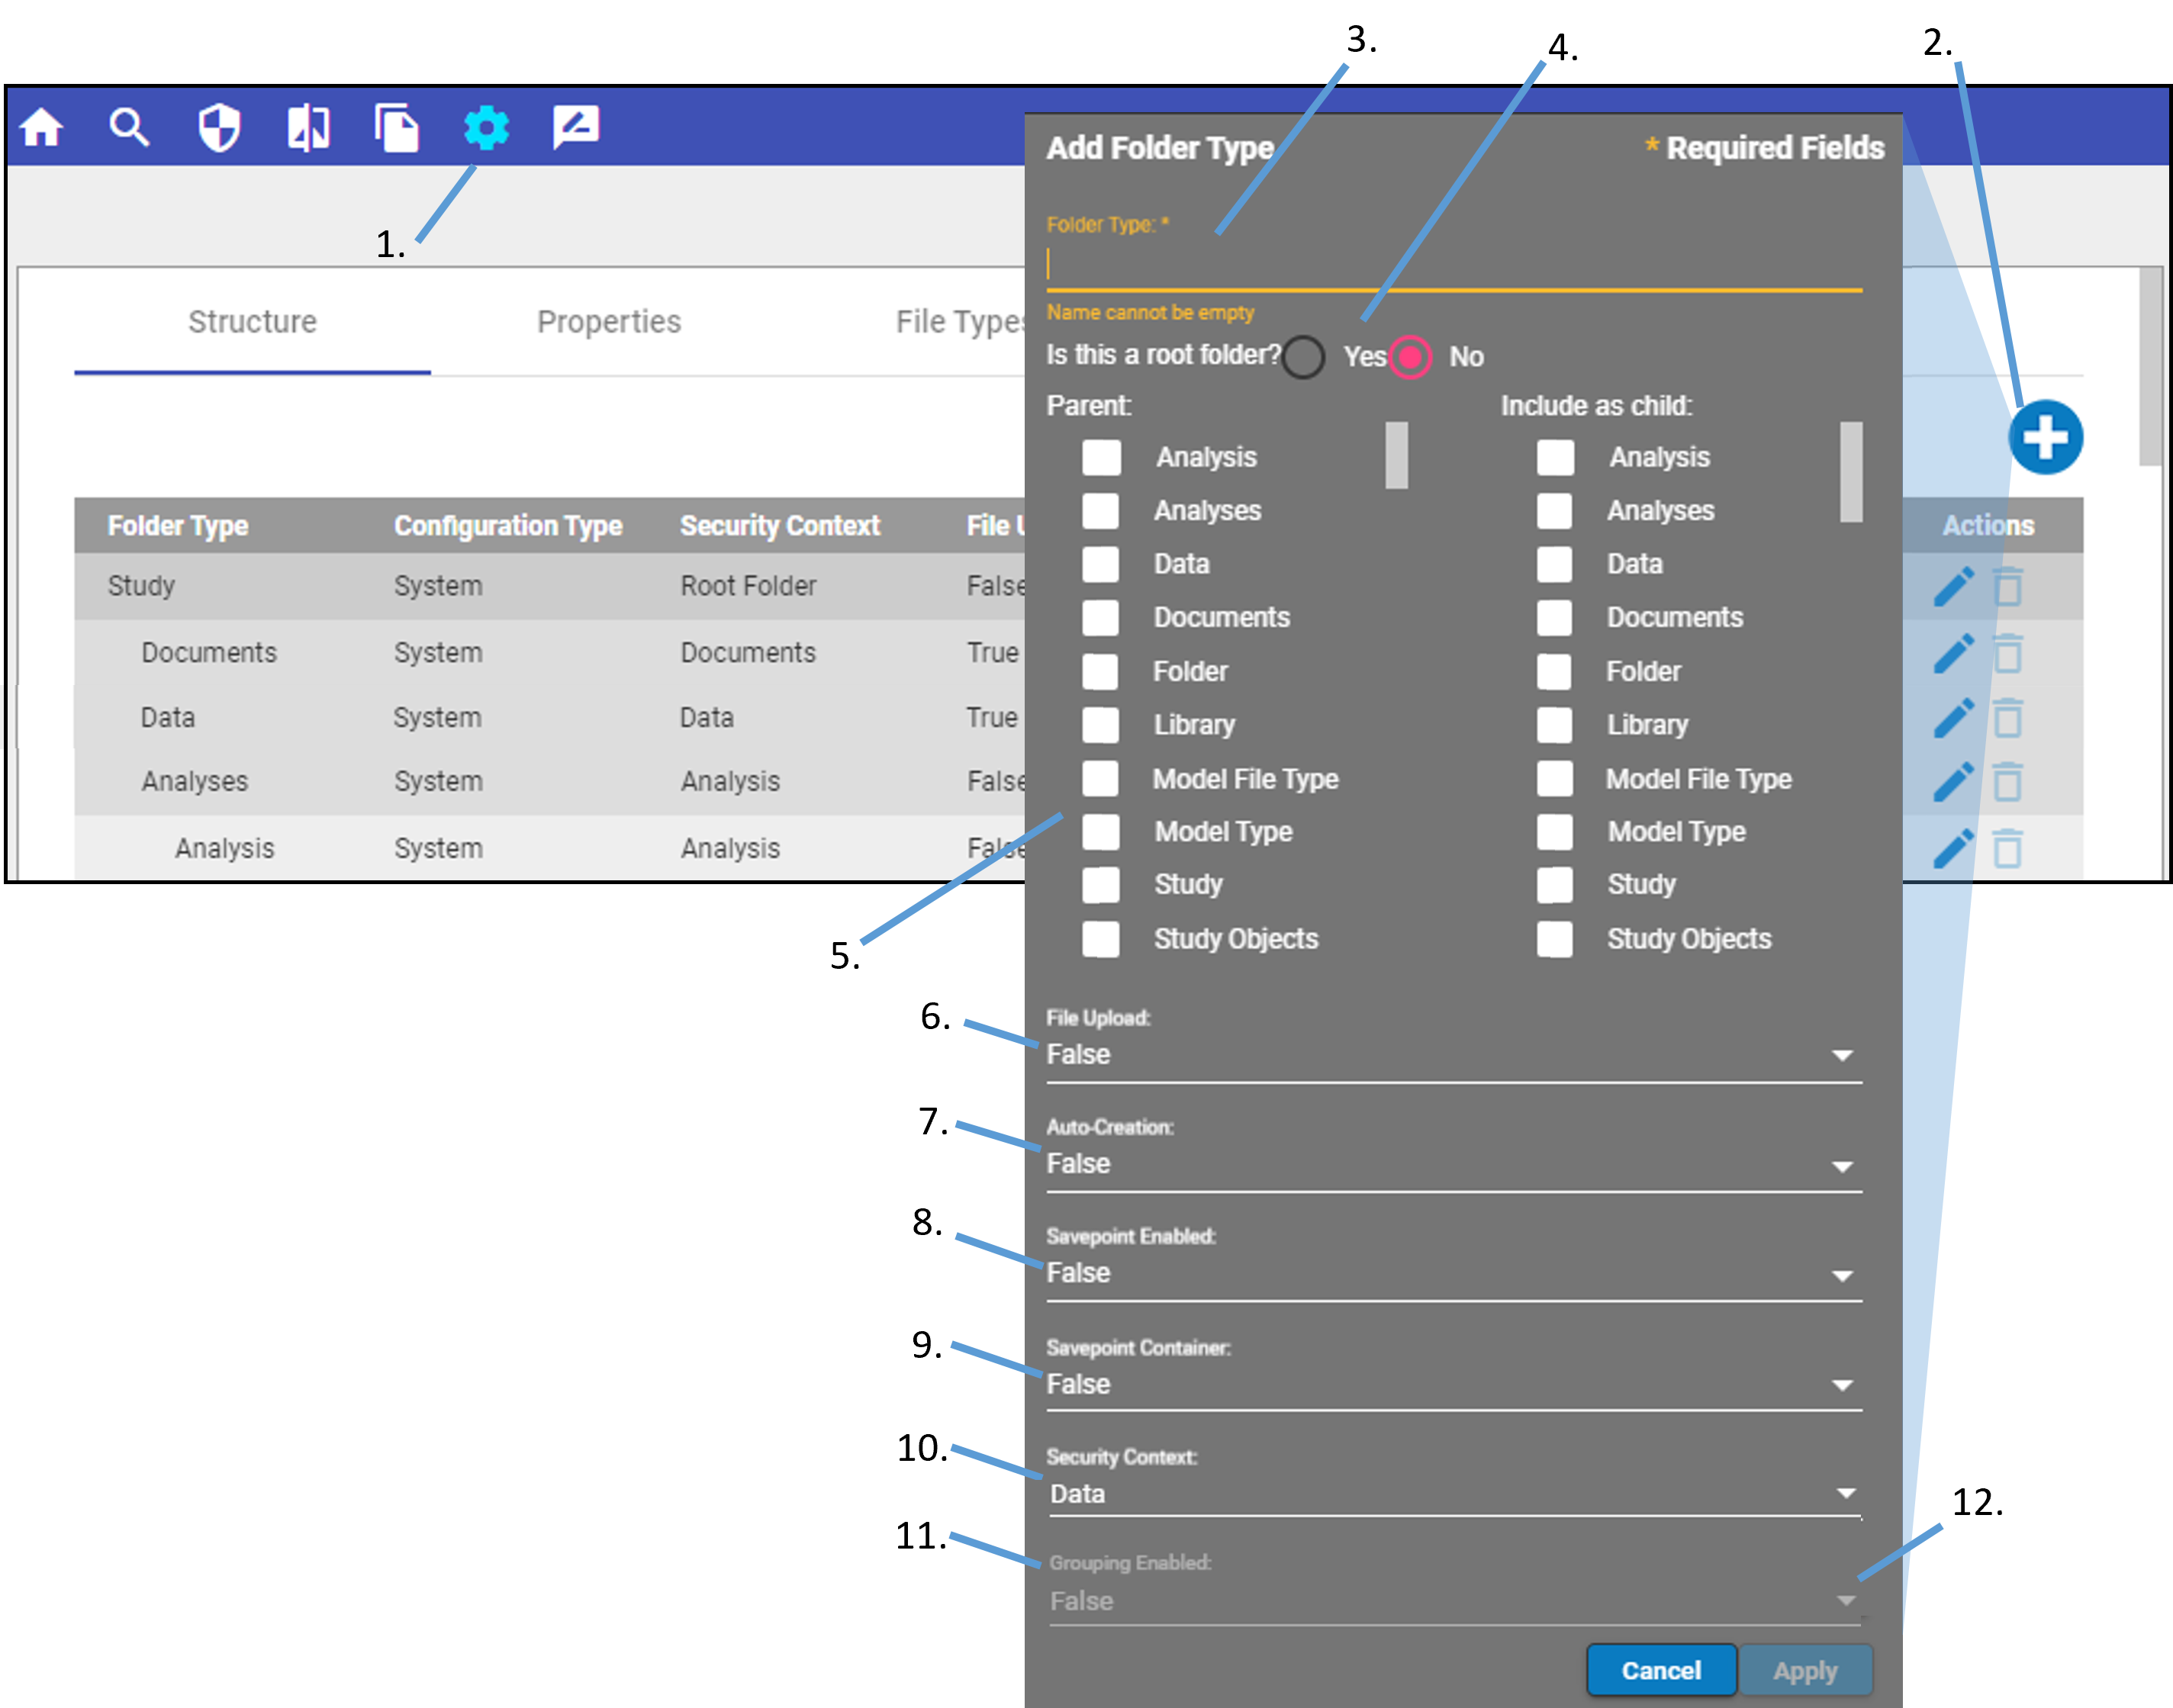Open the Savepoint Enabled dropdown
The width and height of the screenshot is (2173, 1708).
[1453, 1273]
